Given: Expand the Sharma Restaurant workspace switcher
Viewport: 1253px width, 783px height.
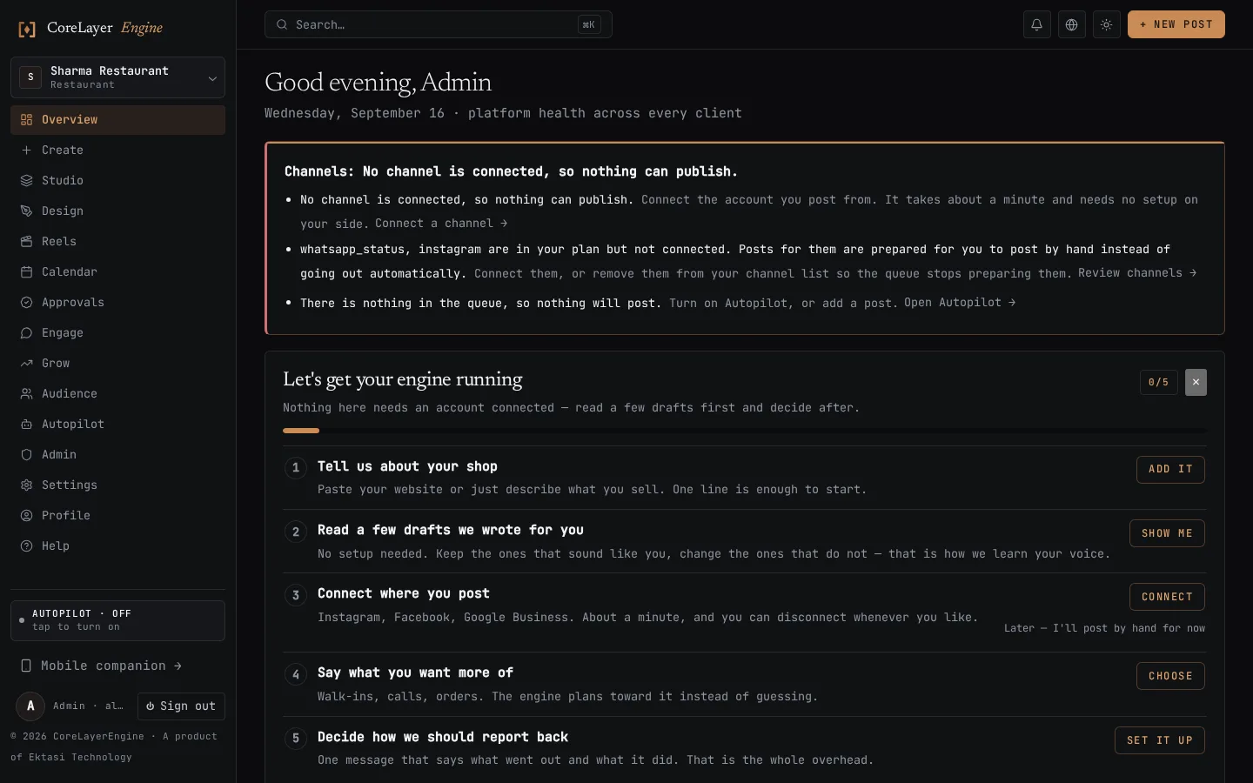Looking at the screenshot, I should [117, 77].
